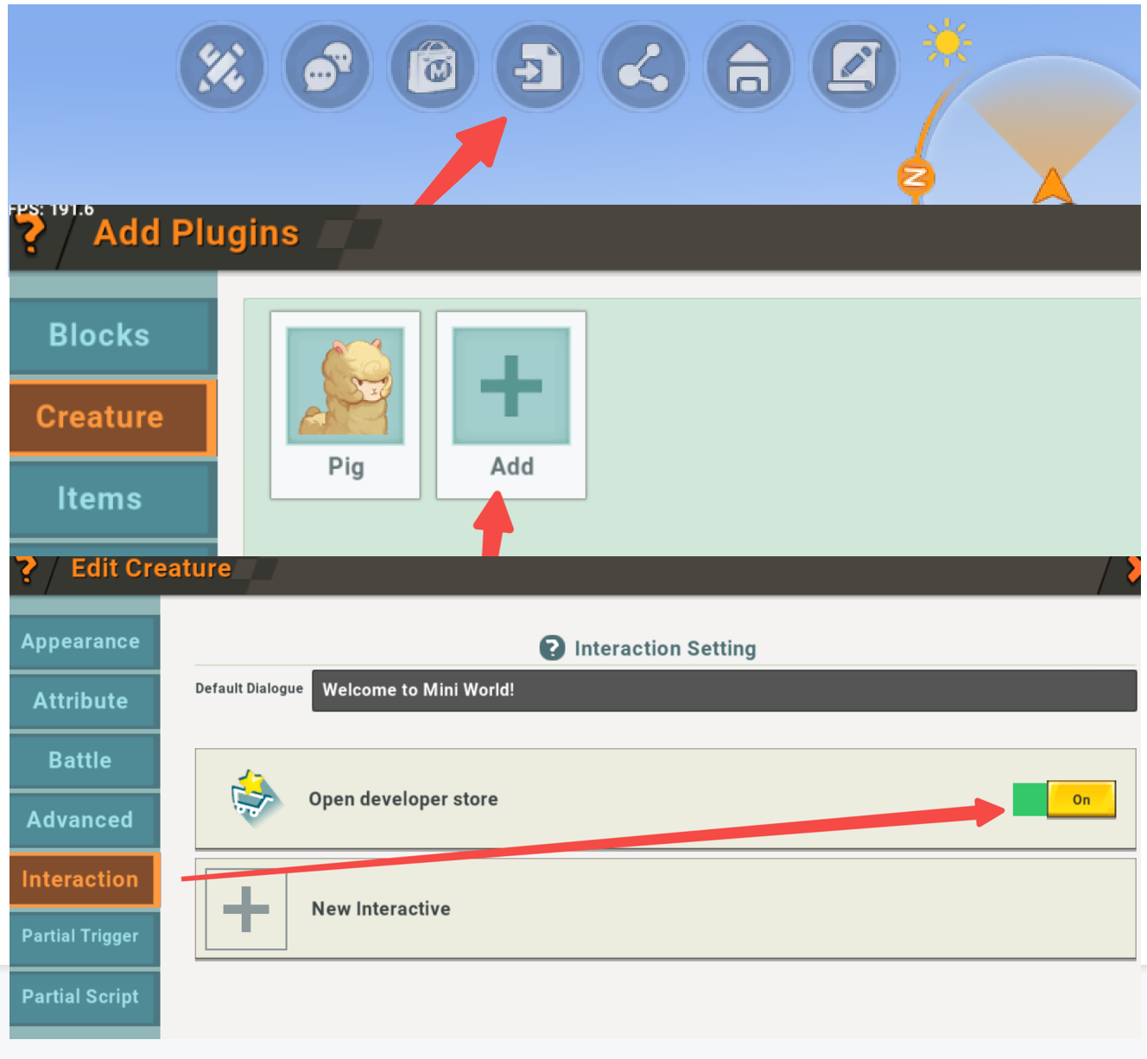The height and width of the screenshot is (1059, 1147).
Task: Open the chat bubbles icon
Action: coord(327,67)
